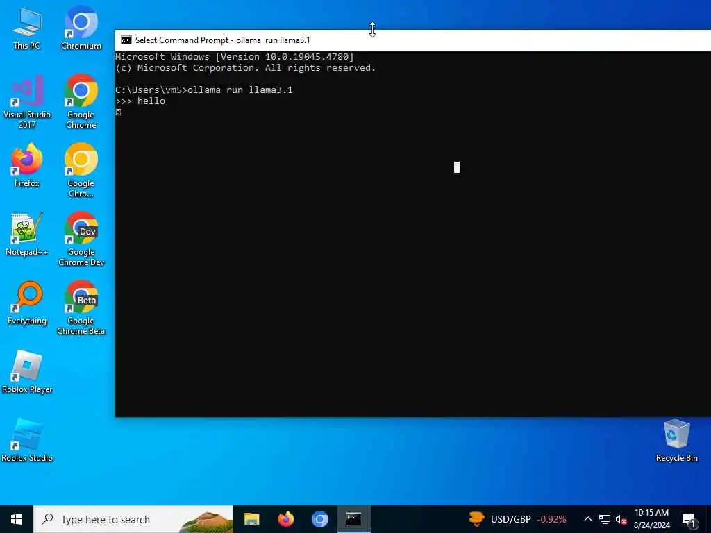Select the Recycle Bin on desktop
This screenshot has width=711, height=533.
[x=676, y=441]
